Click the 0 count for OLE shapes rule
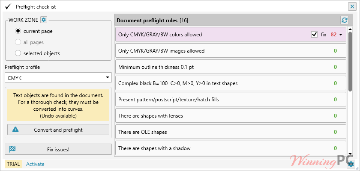Screen dimensions: 360x171 pyautogui.click(x=335, y=132)
